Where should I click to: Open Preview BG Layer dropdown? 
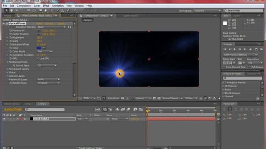[49, 79]
